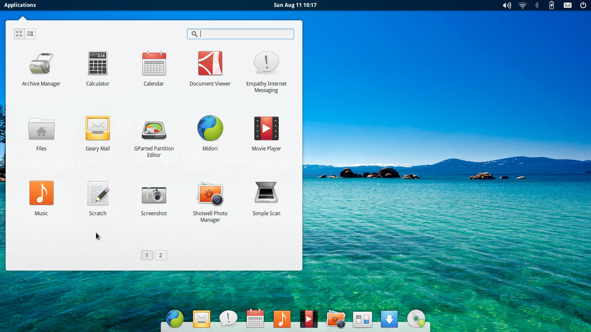Click the Applications menu in top panel
Viewport: 591px width, 332px height.
(x=20, y=5)
